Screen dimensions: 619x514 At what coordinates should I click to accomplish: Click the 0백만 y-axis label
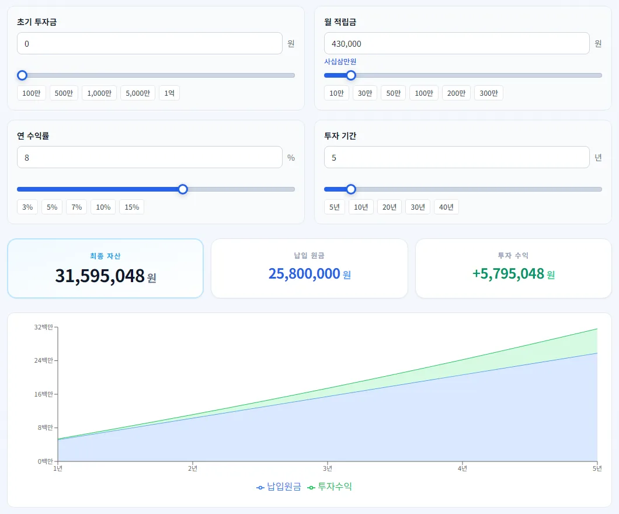(x=46, y=461)
